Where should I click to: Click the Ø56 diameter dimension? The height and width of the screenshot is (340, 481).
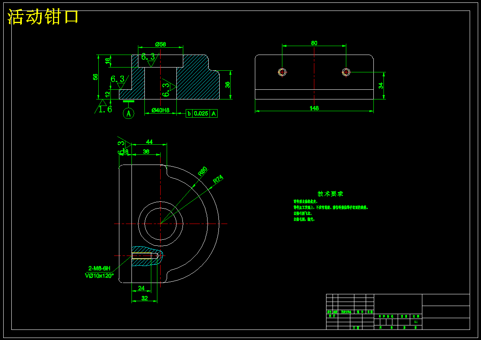(x=161, y=44)
